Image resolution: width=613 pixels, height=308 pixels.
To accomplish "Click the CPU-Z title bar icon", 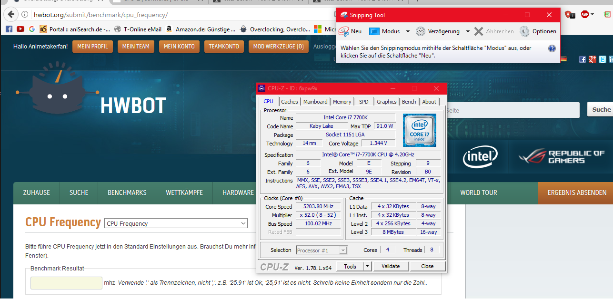I will click(x=261, y=88).
